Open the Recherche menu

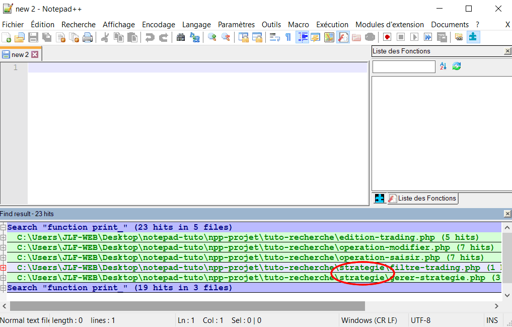pos(79,25)
